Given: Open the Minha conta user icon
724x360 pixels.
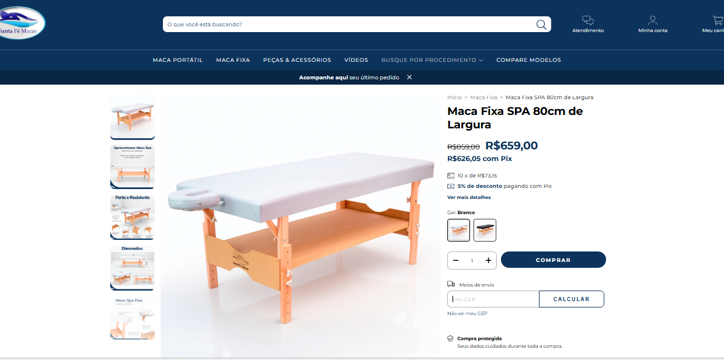Looking at the screenshot, I should click(x=653, y=20).
